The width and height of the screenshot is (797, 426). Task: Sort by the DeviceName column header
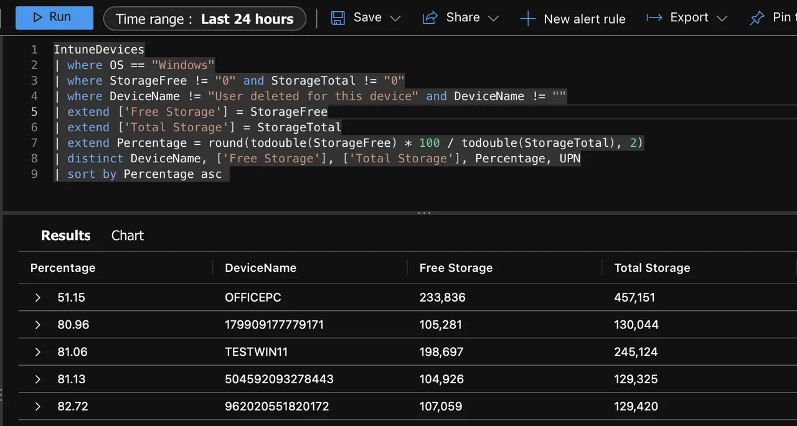click(x=260, y=268)
